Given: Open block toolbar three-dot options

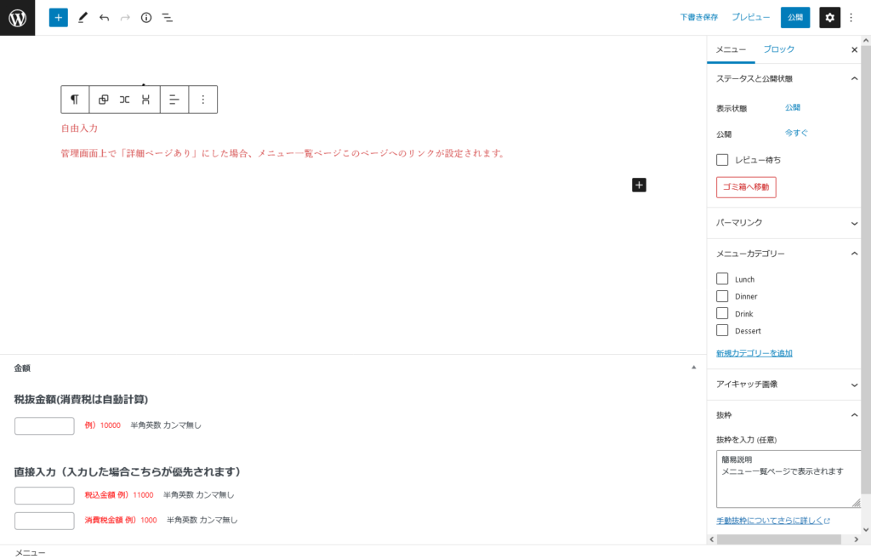Looking at the screenshot, I should [x=202, y=100].
